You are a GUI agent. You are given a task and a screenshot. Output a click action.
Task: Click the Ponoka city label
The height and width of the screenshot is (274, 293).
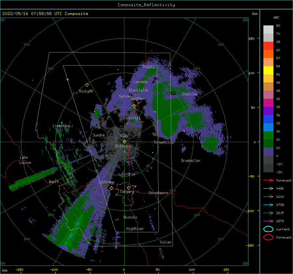click(148, 67)
